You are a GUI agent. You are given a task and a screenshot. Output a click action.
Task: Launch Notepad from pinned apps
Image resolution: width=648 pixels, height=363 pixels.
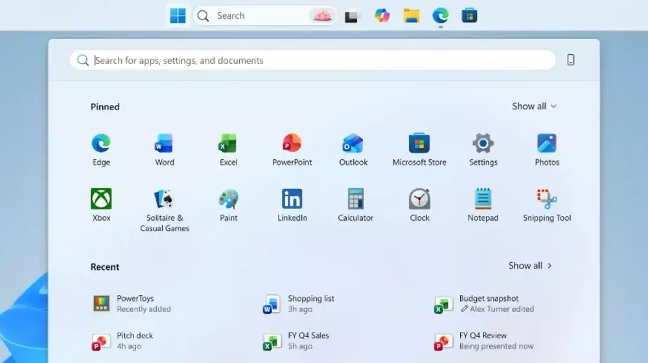(483, 205)
